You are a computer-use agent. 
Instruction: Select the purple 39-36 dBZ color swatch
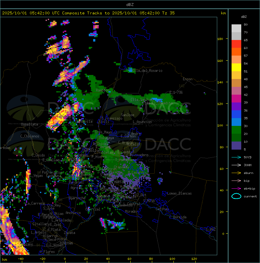[236, 106]
